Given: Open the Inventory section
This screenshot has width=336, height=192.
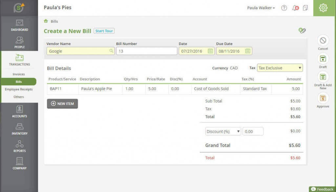Looking at the screenshot, I should click(x=19, y=130).
